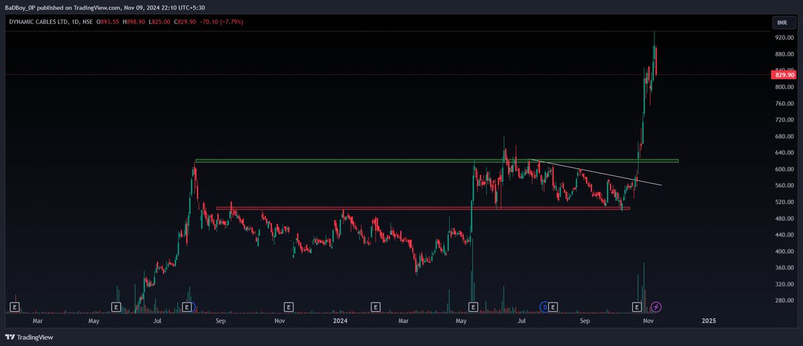Click the open value O893.55
Image resolution: width=803 pixels, height=346 pixels.
point(108,22)
